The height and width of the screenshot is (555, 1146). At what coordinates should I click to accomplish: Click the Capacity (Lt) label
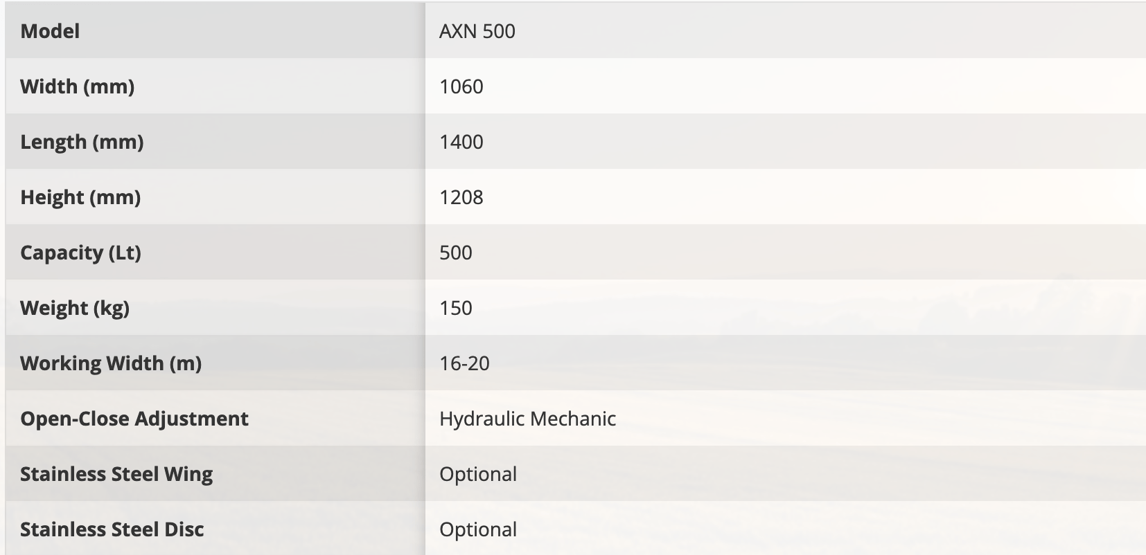[x=80, y=253]
